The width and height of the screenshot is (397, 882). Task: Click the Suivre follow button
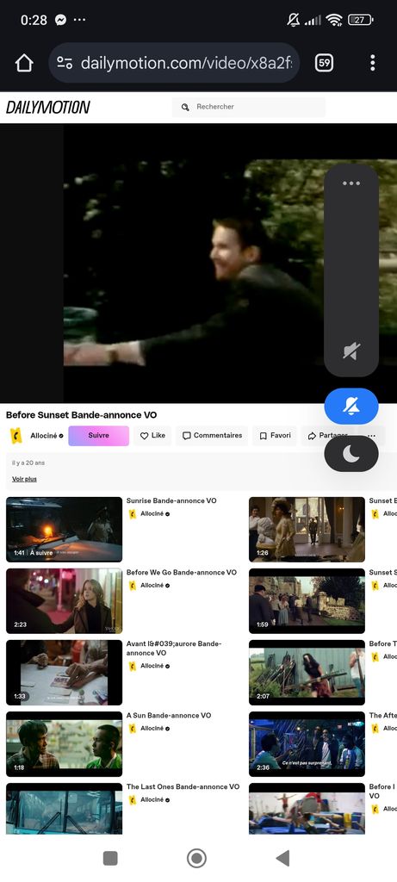point(98,435)
